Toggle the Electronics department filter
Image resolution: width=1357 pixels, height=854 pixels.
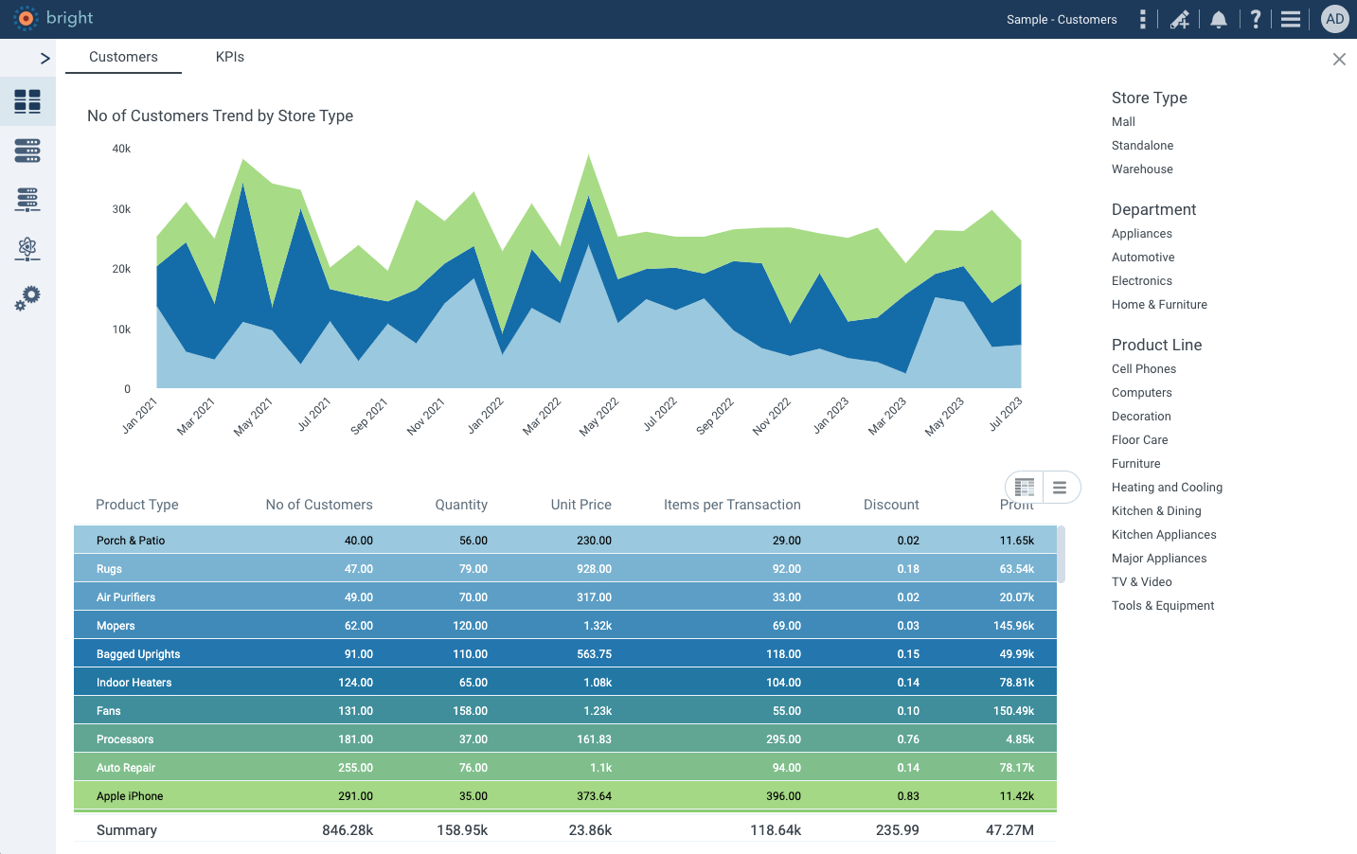click(1142, 280)
